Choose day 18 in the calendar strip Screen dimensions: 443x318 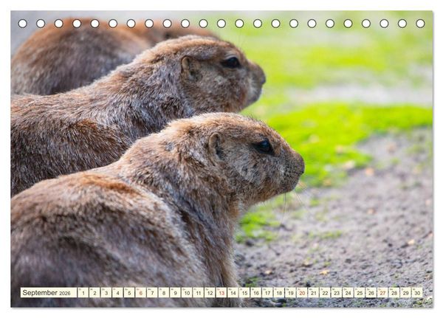tap(279, 293)
